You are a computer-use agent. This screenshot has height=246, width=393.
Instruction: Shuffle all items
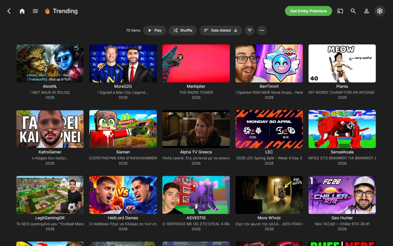tap(183, 31)
